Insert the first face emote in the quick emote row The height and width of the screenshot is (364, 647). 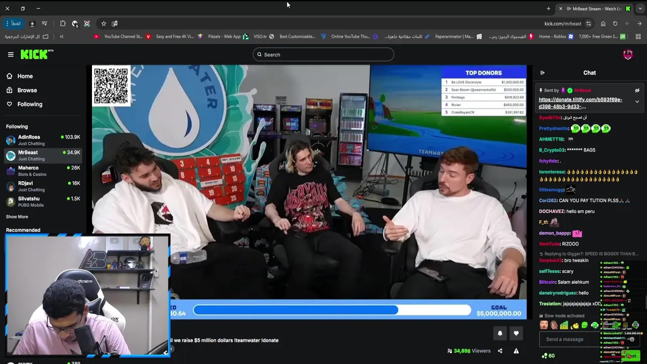(x=544, y=326)
